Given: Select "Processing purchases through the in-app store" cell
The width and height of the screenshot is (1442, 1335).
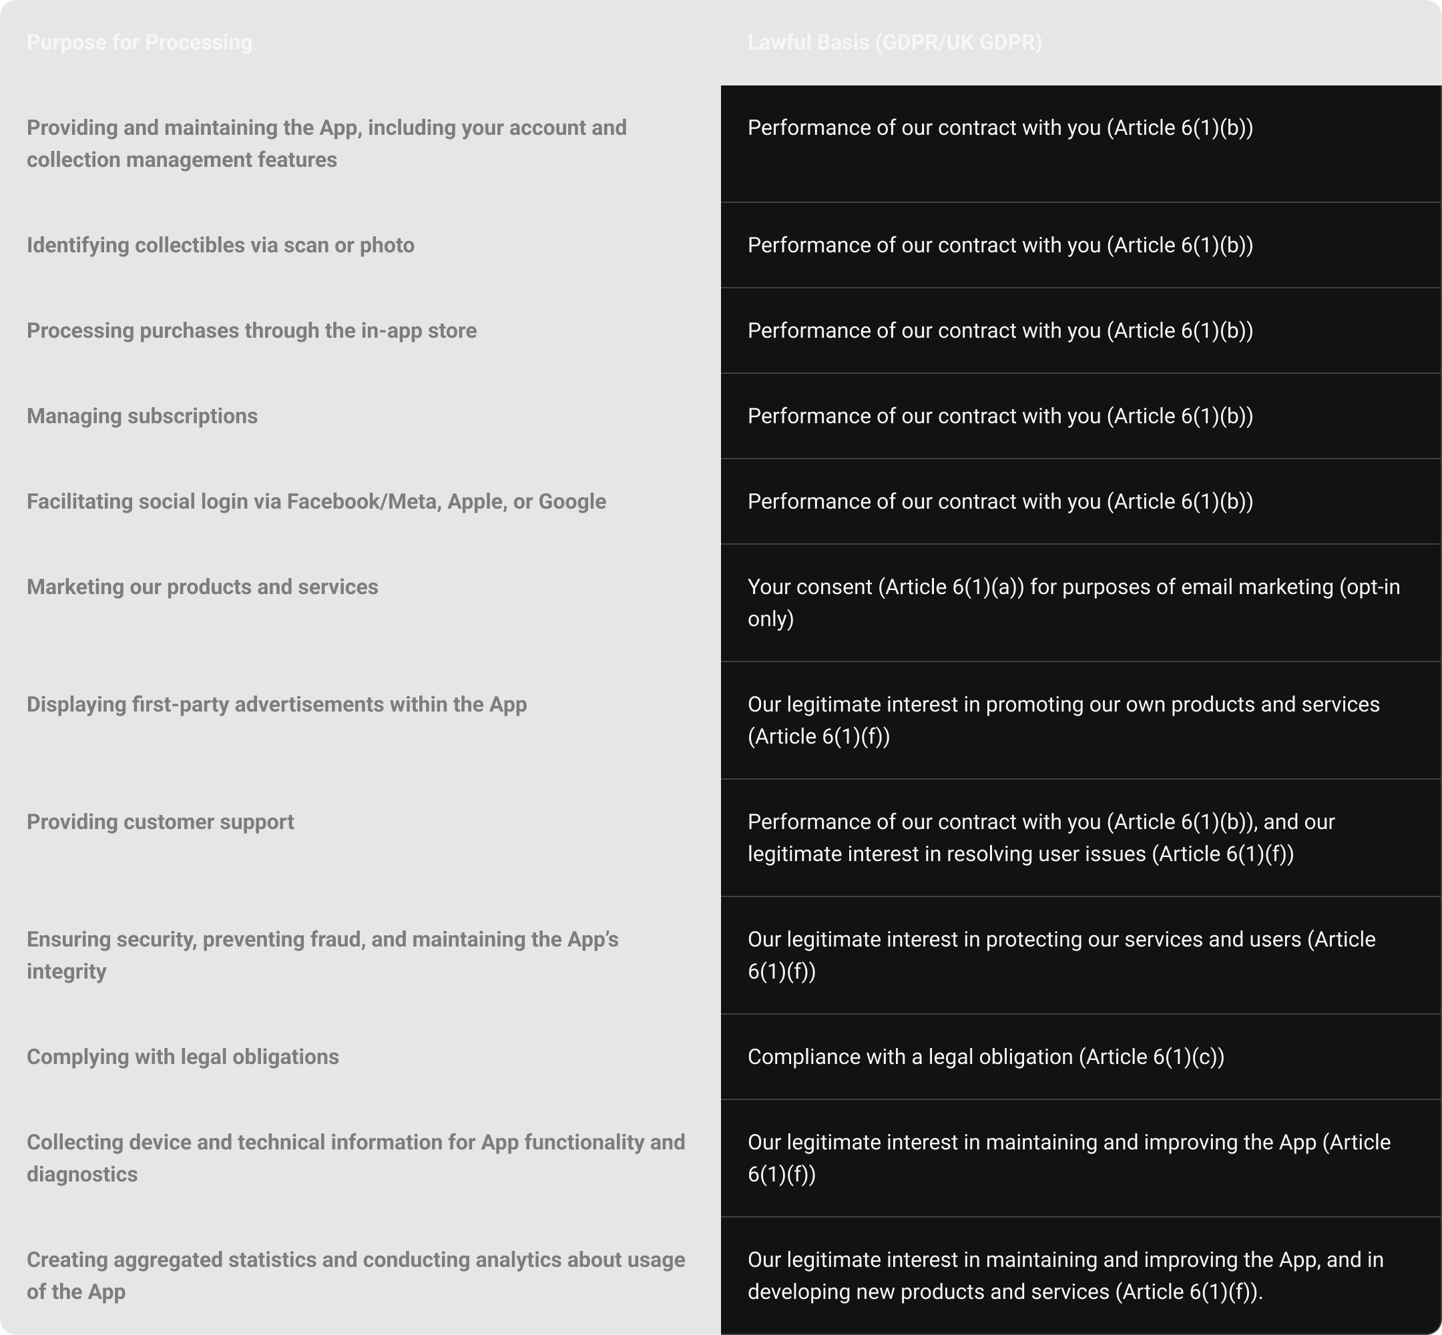Looking at the screenshot, I should pyautogui.click(x=252, y=331).
